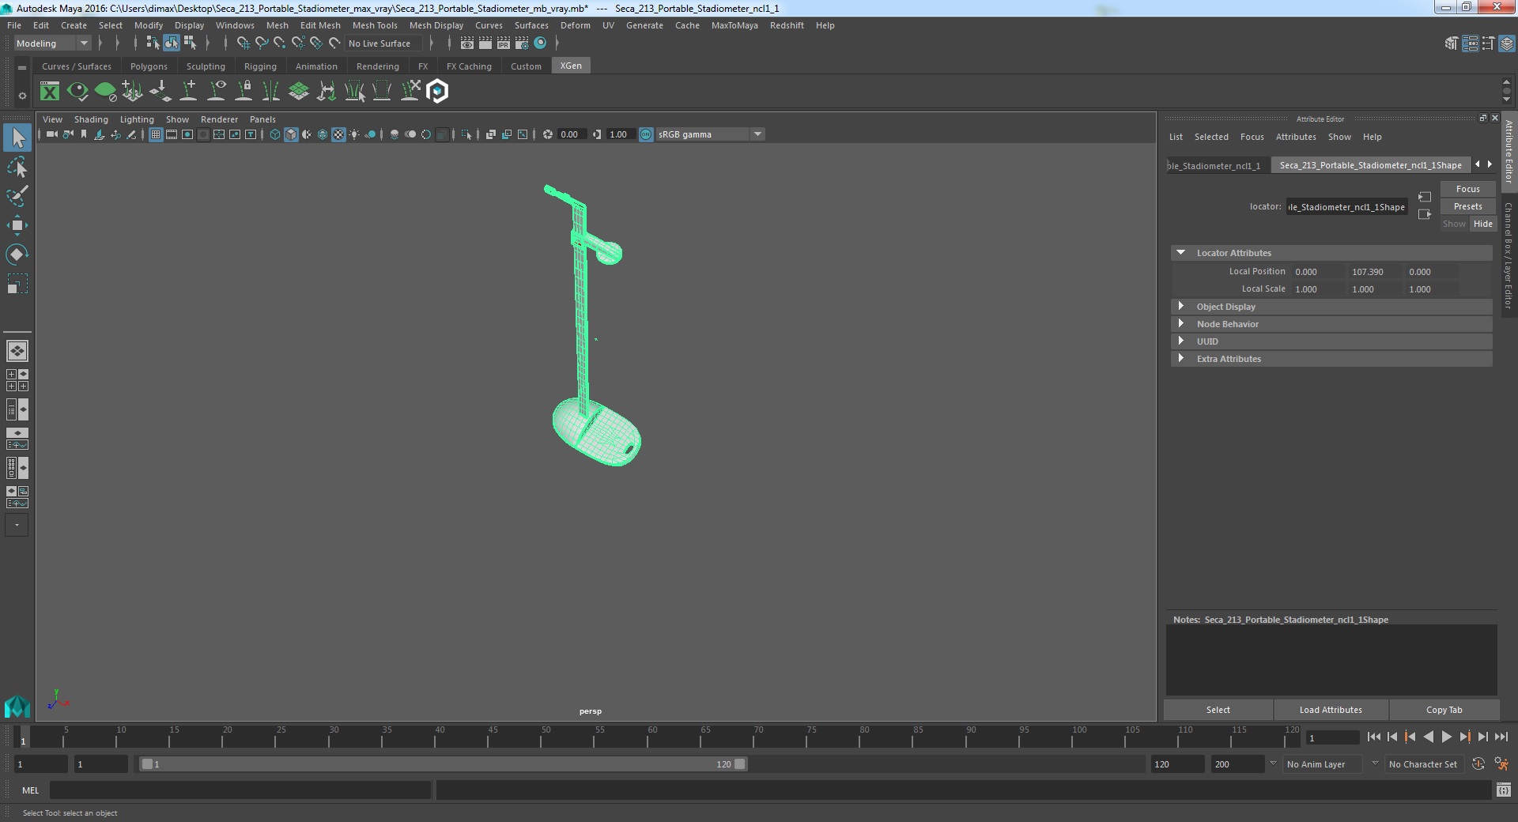This screenshot has width=1518, height=822.
Task: Open the Redshift menu
Action: coord(787,25)
